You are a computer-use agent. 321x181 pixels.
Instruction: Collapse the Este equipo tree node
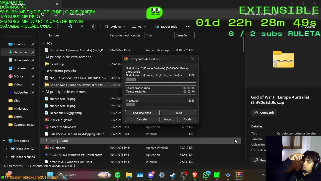pos(4,141)
